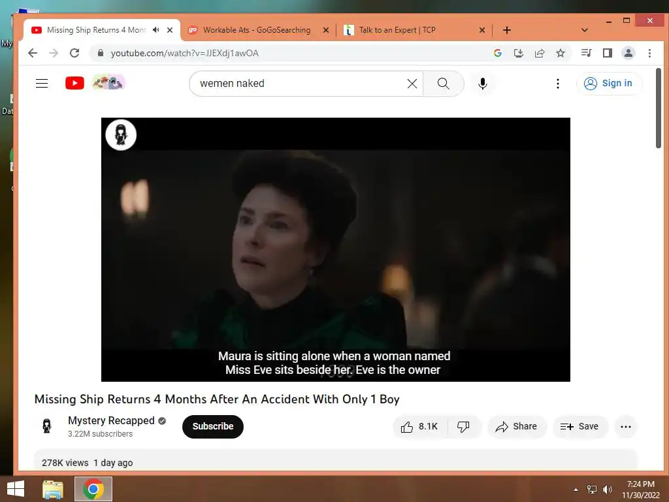Screen dimensions: 669x502
Task: Go to YouTube home via the logo
Action: click(74, 83)
